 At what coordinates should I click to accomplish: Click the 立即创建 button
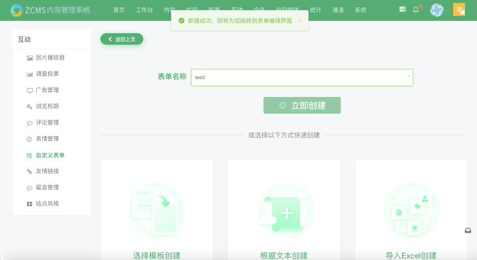point(302,105)
